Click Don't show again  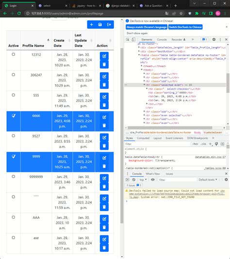[137, 33]
